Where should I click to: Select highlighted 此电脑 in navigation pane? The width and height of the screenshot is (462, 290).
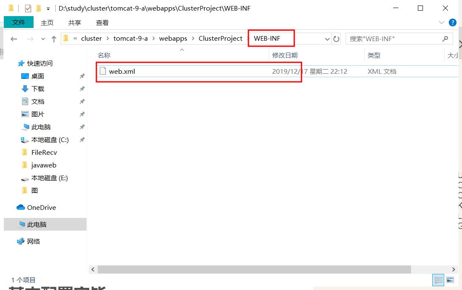pos(45,224)
